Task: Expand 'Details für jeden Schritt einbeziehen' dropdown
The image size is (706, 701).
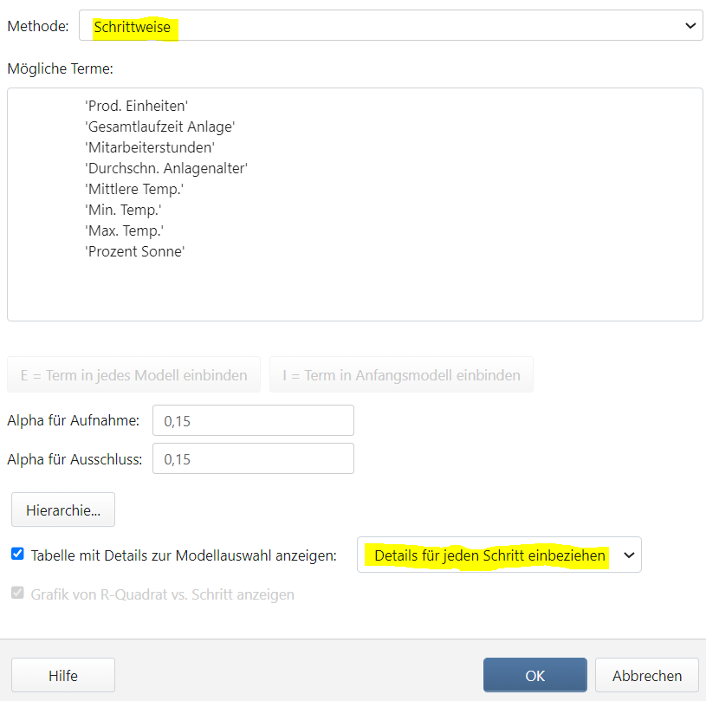Action: pos(499,555)
